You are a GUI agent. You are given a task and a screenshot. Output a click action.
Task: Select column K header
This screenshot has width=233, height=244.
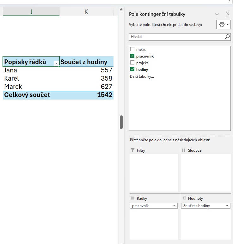(x=86, y=12)
